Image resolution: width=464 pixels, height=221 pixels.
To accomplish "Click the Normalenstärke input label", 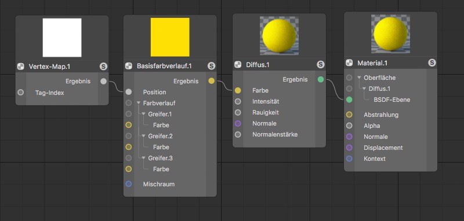I will [x=275, y=135].
